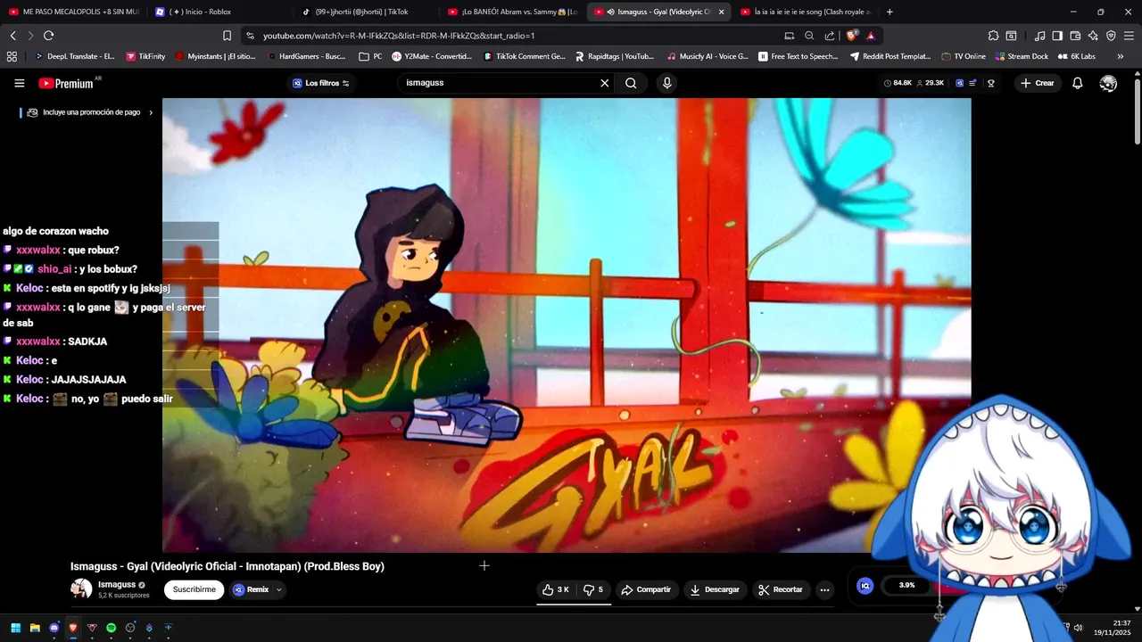Click the video player frame
Image resolution: width=1142 pixels, height=642 pixels.
tap(567, 325)
